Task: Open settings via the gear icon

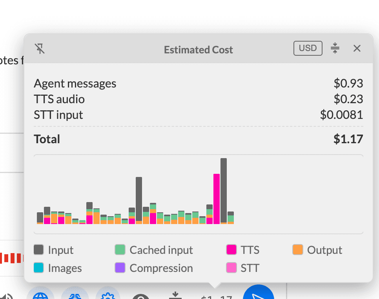Action: tap(108, 296)
